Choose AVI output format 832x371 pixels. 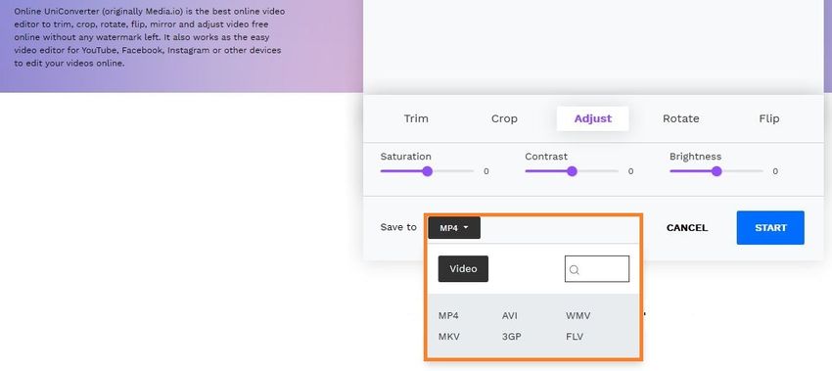point(509,316)
